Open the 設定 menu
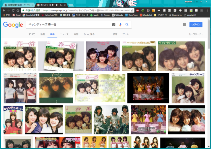The width and height of the screenshot is (211, 149). tap(115, 34)
